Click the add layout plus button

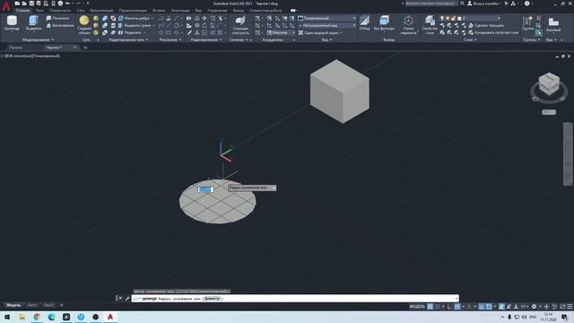click(62, 305)
